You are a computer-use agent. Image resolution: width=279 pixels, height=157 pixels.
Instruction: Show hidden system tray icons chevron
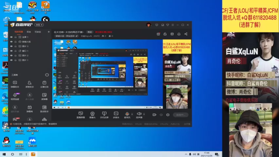[186, 154]
